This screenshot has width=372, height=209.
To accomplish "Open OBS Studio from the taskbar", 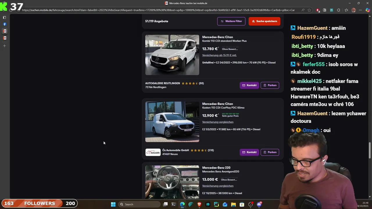I will point(251,204).
